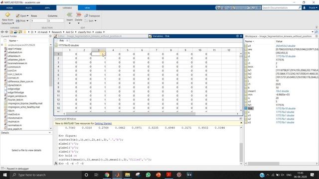Click the Rows input field
The height and width of the screenshot is (179, 319).
click(x=39, y=21)
